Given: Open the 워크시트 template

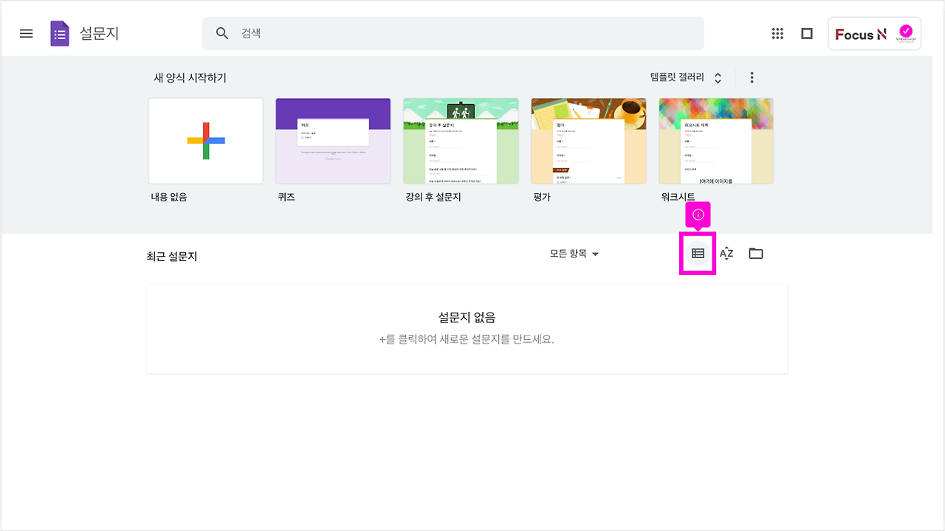Looking at the screenshot, I should pos(716,140).
